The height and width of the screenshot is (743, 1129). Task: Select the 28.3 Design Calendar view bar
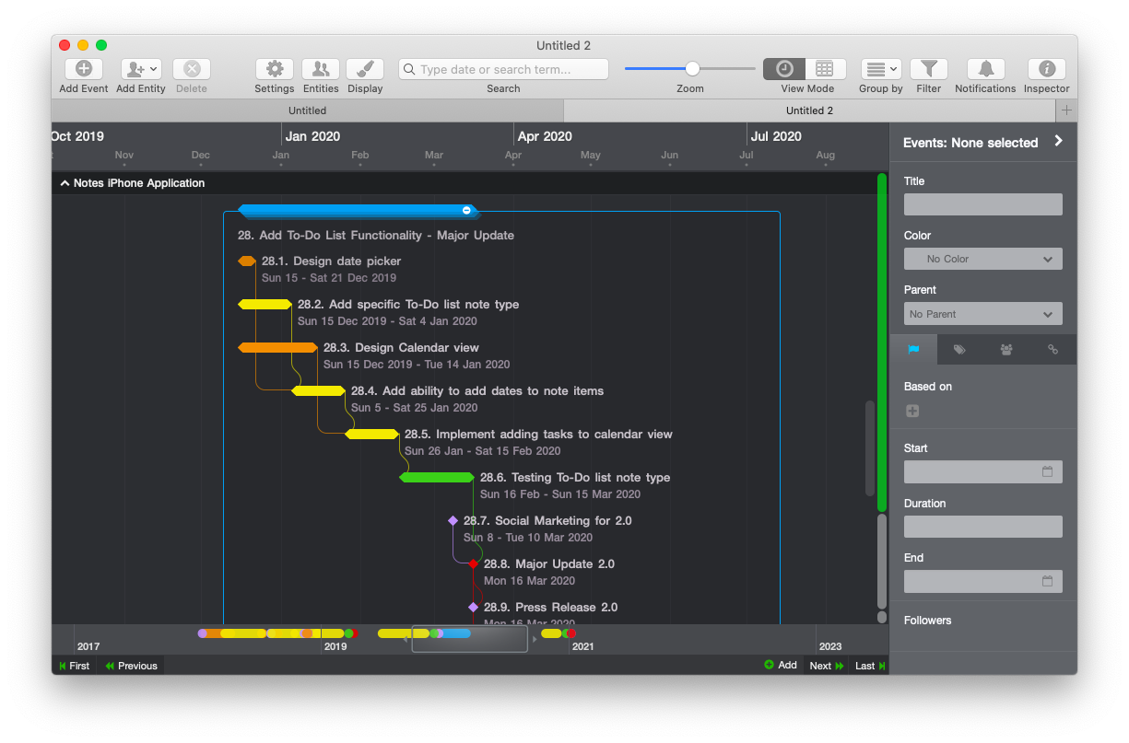277,348
